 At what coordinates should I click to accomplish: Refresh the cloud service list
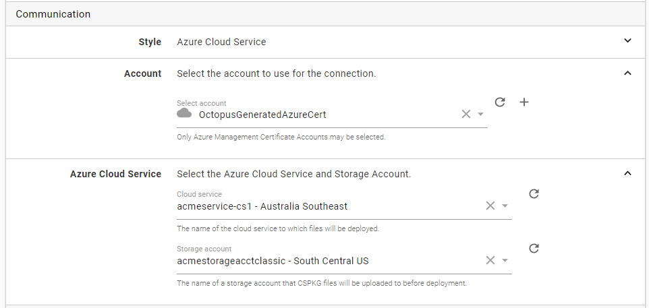coord(534,194)
